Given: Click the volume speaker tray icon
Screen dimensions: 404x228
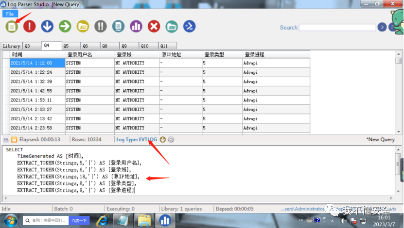Looking at the screenshot, I should point(343,221).
